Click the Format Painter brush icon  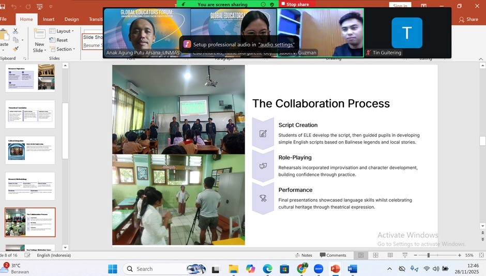pyautogui.click(x=16, y=49)
